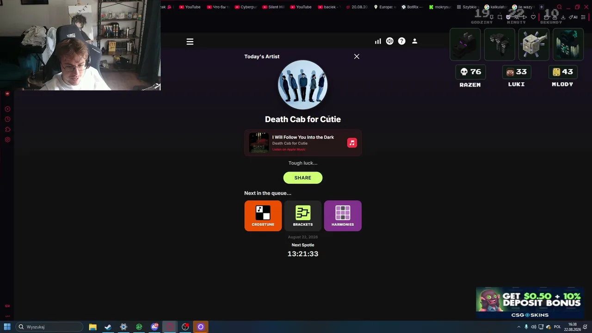Viewport: 592px width, 333px height.
Task: Click the Death Cab for Cutie heading
Action: tap(303, 119)
